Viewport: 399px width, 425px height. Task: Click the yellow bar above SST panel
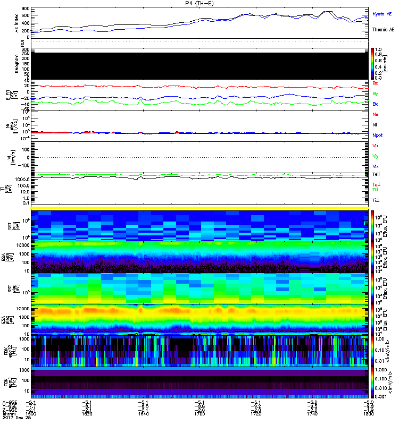tap(199, 208)
